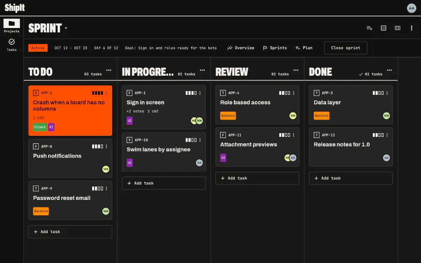
Task: Open REVIEW column options menu
Action: point(296,70)
